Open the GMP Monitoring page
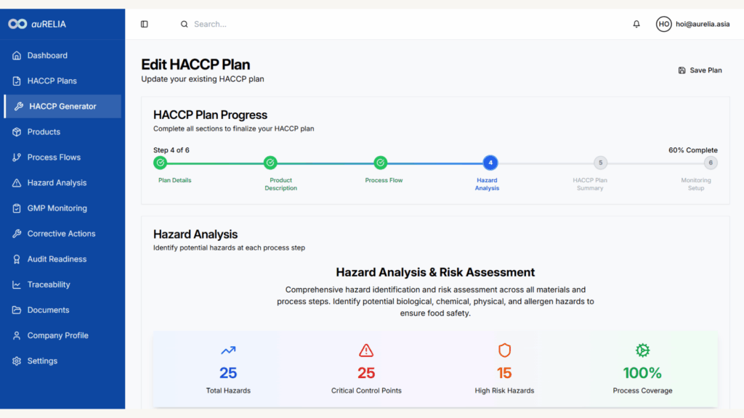This screenshot has width=744, height=418. click(57, 208)
